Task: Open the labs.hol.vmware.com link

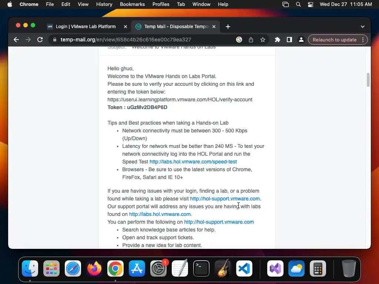Action: pyautogui.click(x=160, y=214)
